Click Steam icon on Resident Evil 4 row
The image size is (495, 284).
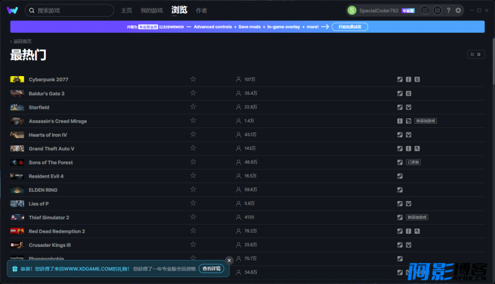(x=400, y=176)
